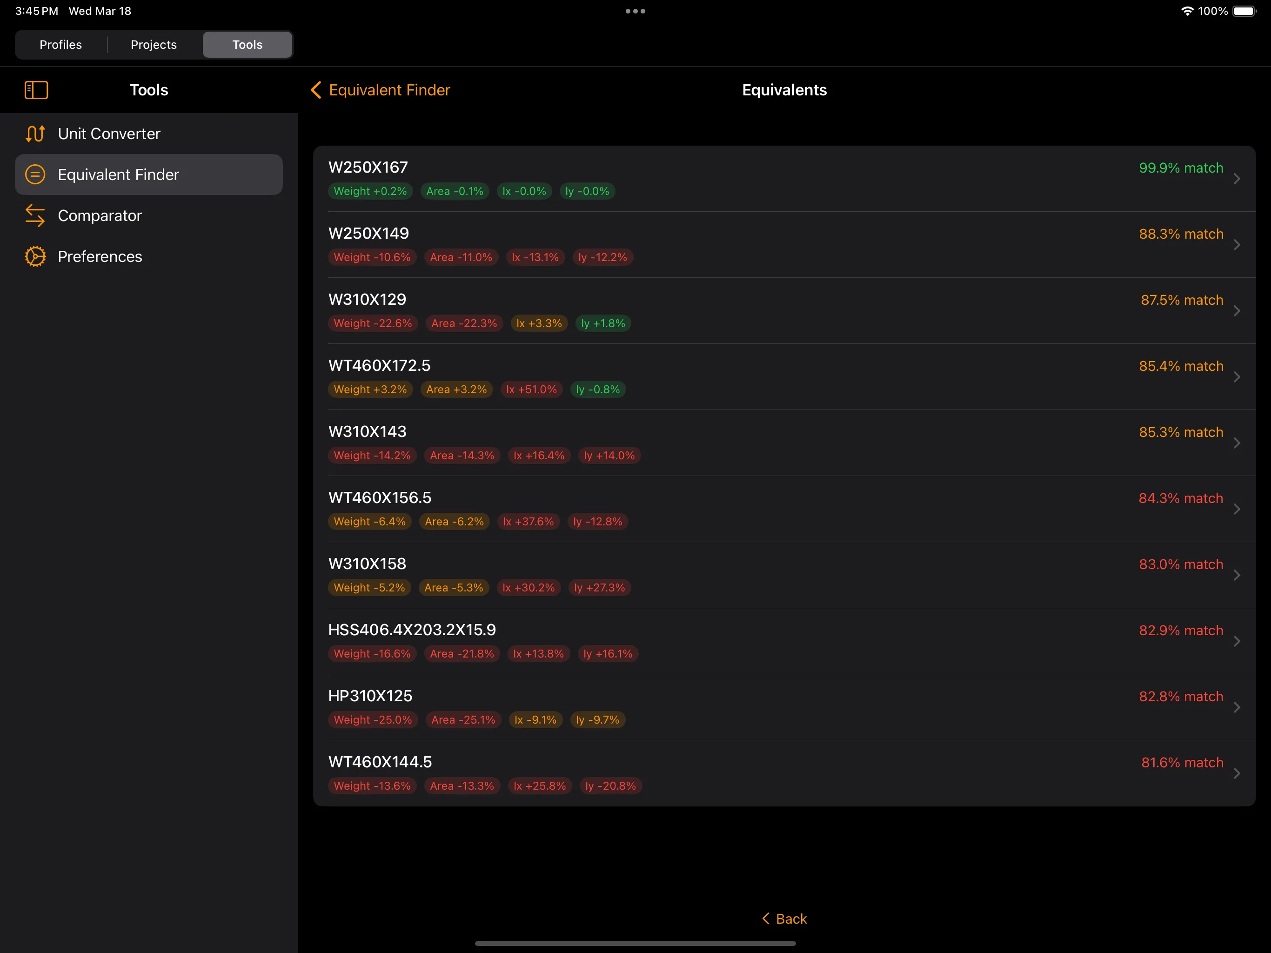Open the Comparator tool
This screenshot has width=1271, height=953.
point(100,215)
